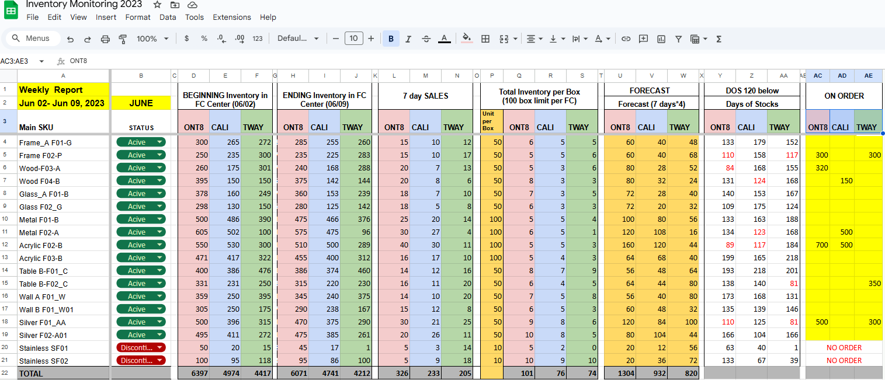Format selection as currency

186,39
